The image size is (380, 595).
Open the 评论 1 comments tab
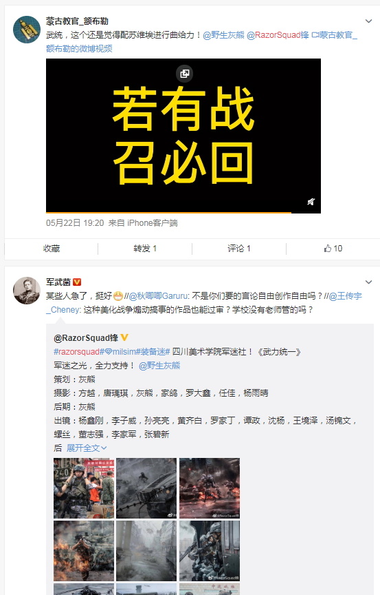(x=239, y=249)
